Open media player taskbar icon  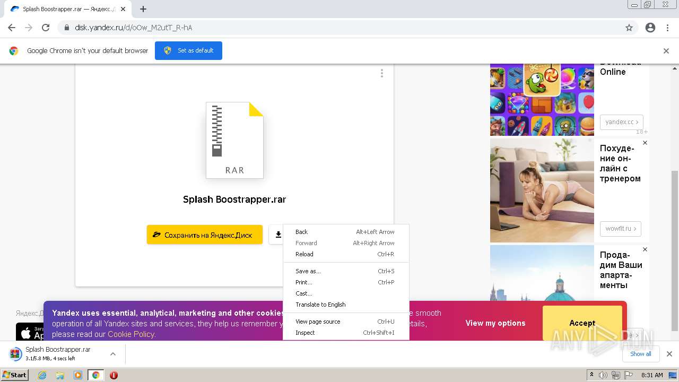78,375
